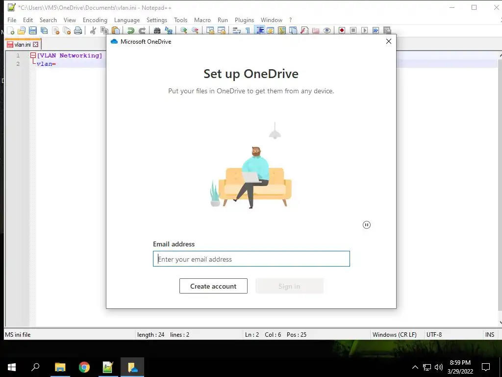Open the Settings menu
502x377 pixels.
click(156, 20)
